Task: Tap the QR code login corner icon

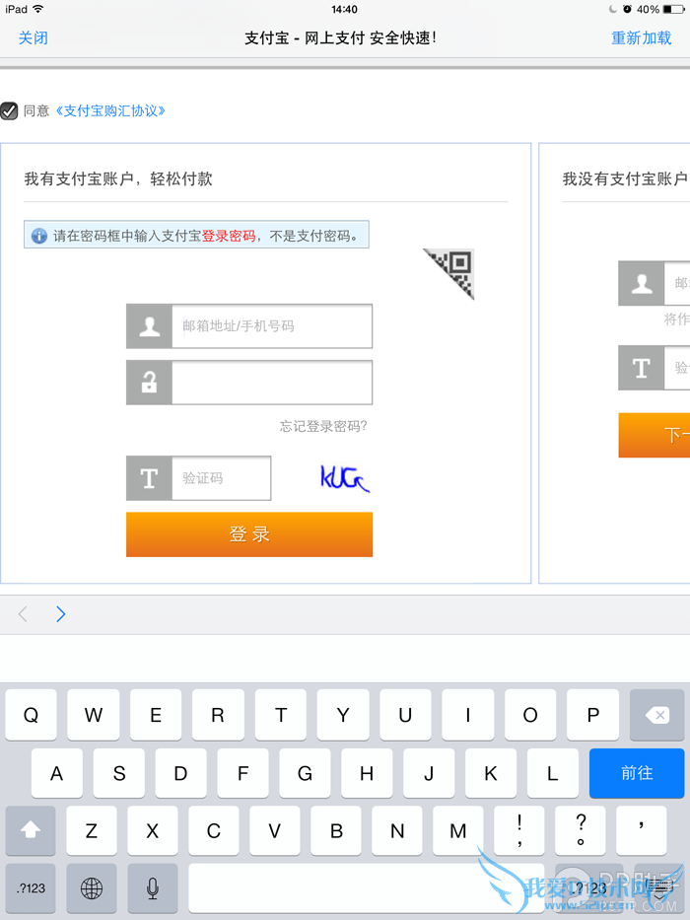Action: click(453, 270)
